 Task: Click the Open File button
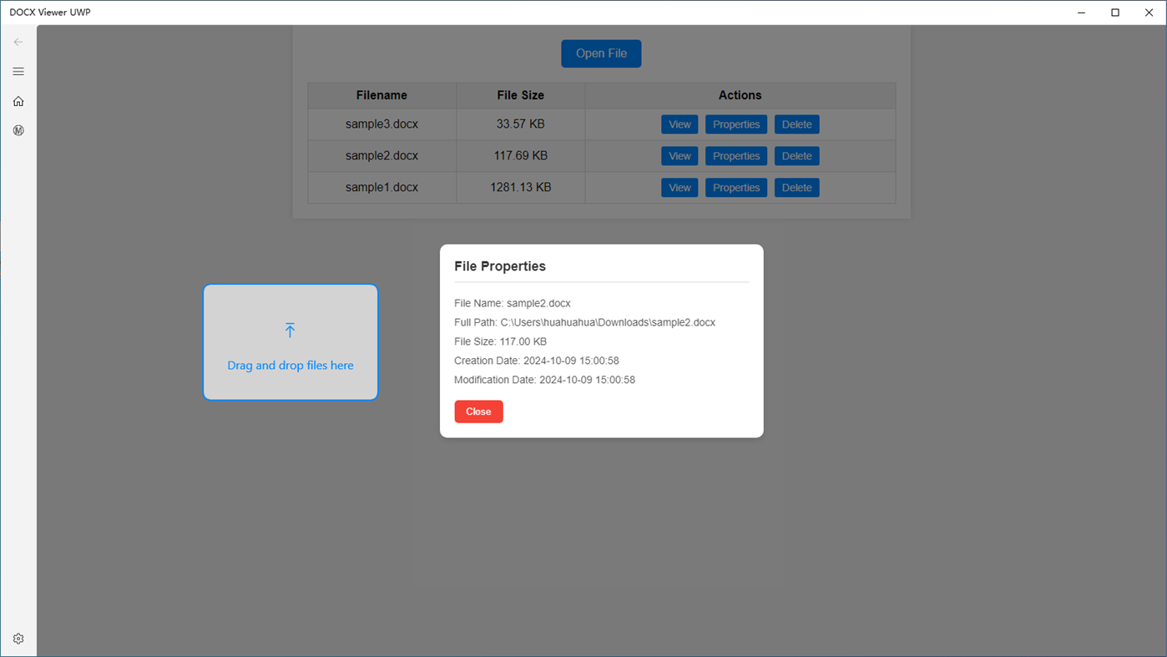tap(601, 53)
